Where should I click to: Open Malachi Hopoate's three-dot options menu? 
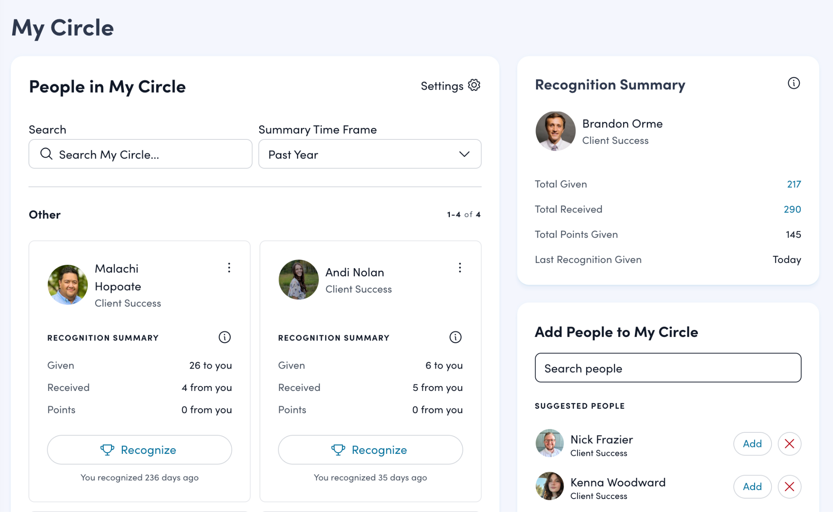(x=229, y=268)
